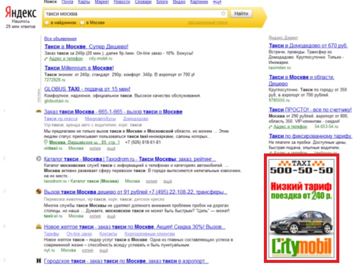Open address link Москва, Варшавское ш.
Screen dimensions: 357x267
tap(84, 142)
